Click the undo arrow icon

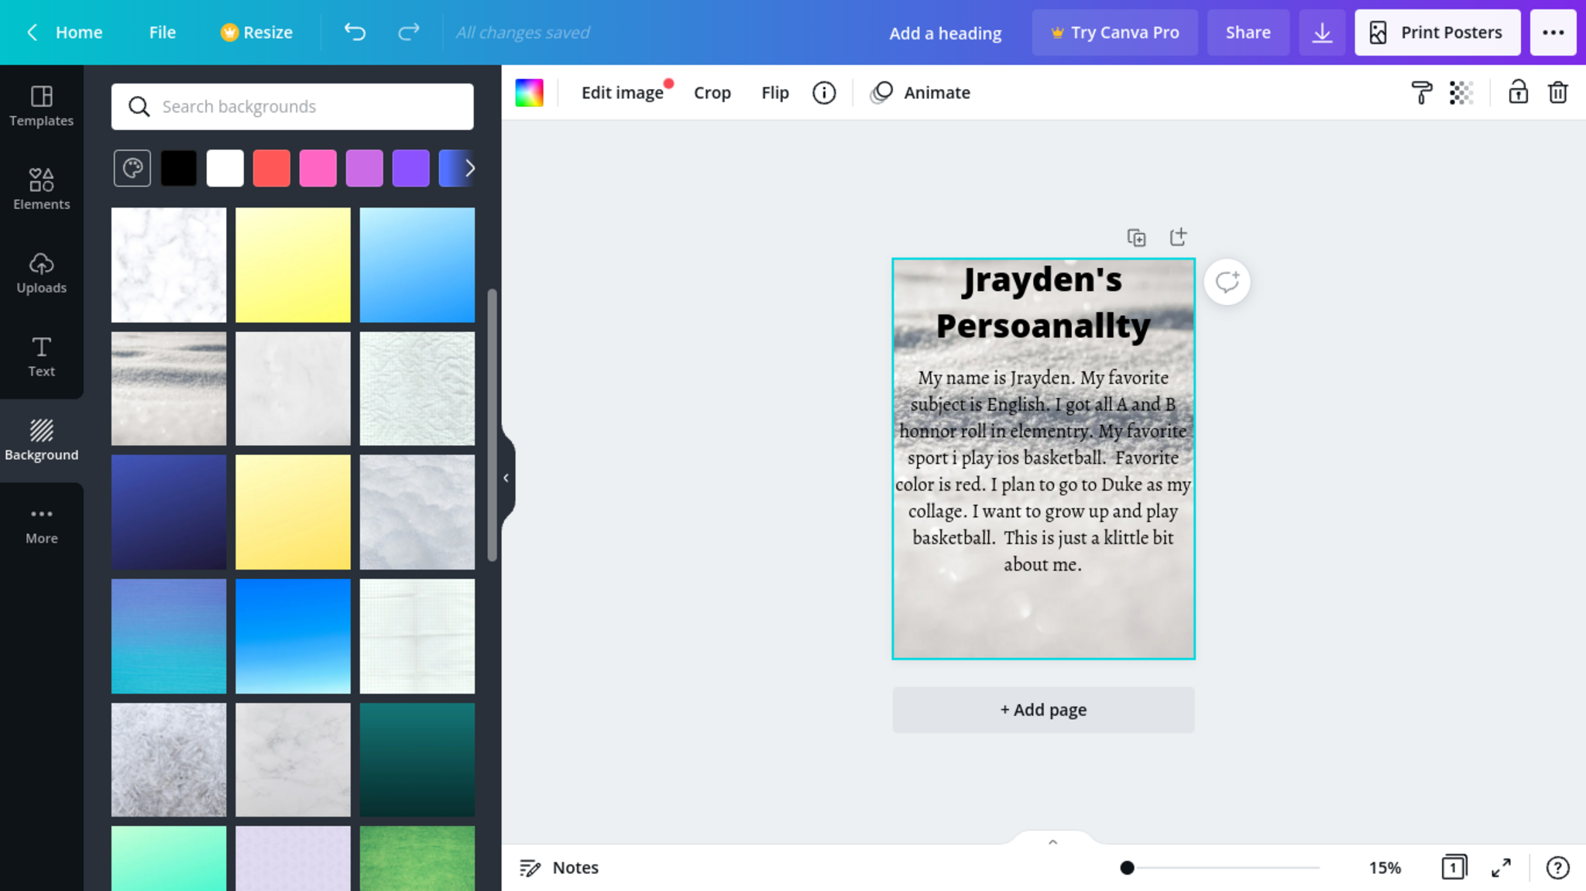pyautogui.click(x=355, y=32)
